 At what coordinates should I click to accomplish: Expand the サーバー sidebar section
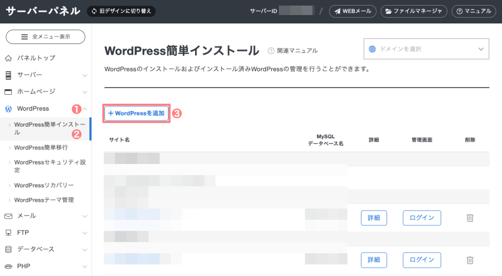point(46,75)
